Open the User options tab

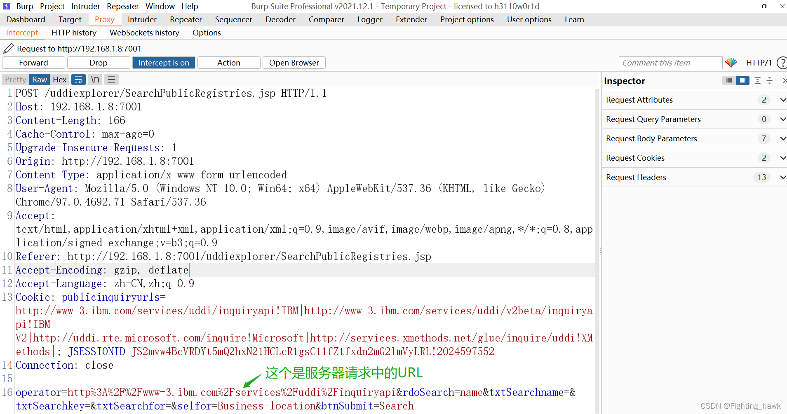529,19
